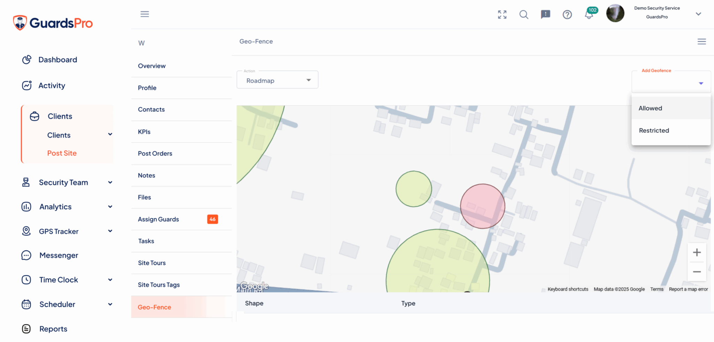Image resolution: width=714 pixels, height=342 pixels.
Task: Click the fullscreen expand icon
Action: pyautogui.click(x=502, y=15)
